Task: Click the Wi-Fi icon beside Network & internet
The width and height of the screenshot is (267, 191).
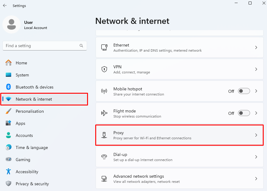Action: (8, 99)
